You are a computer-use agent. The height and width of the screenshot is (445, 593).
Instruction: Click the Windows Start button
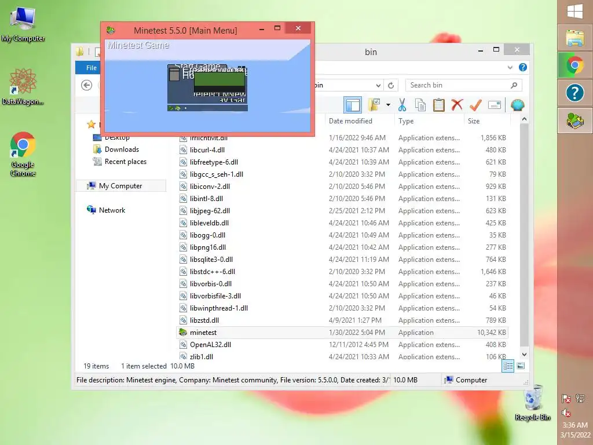click(x=575, y=10)
